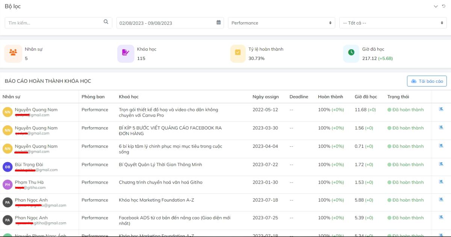Click the Tỷ lệ hoàn thành icon
This screenshot has height=237, width=451.
[x=238, y=53]
